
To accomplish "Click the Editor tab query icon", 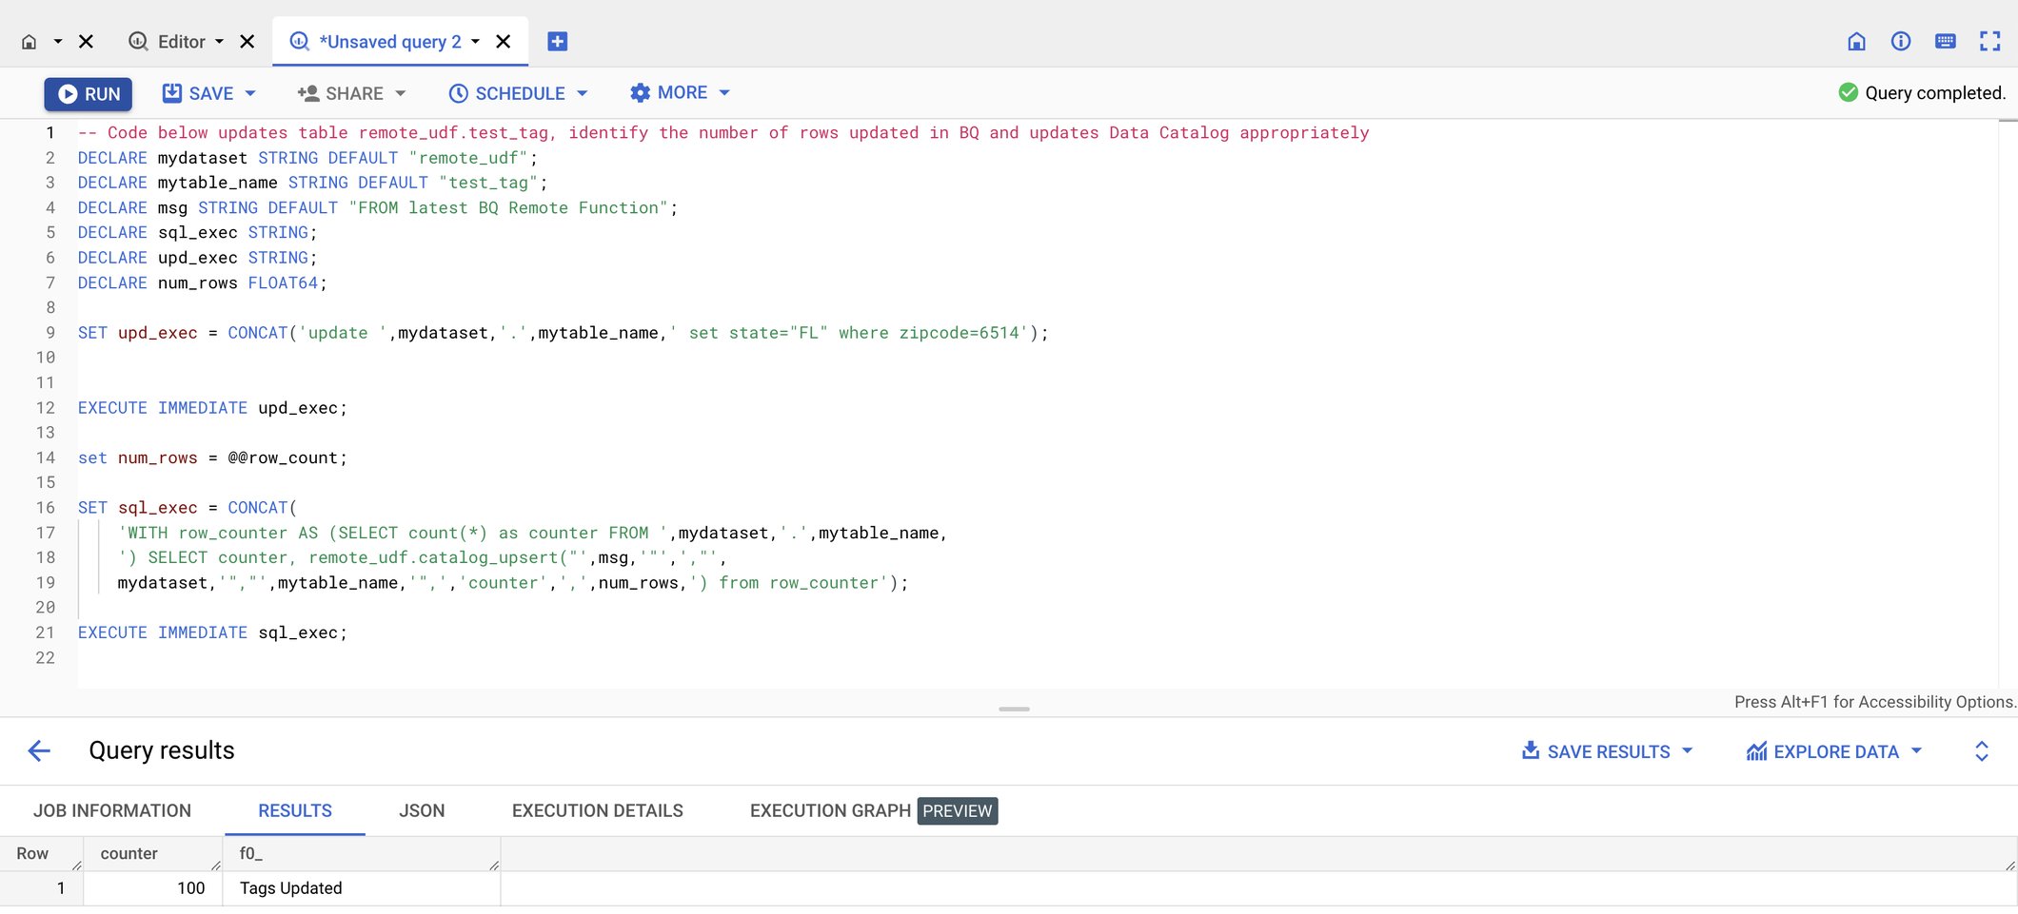I will [139, 41].
